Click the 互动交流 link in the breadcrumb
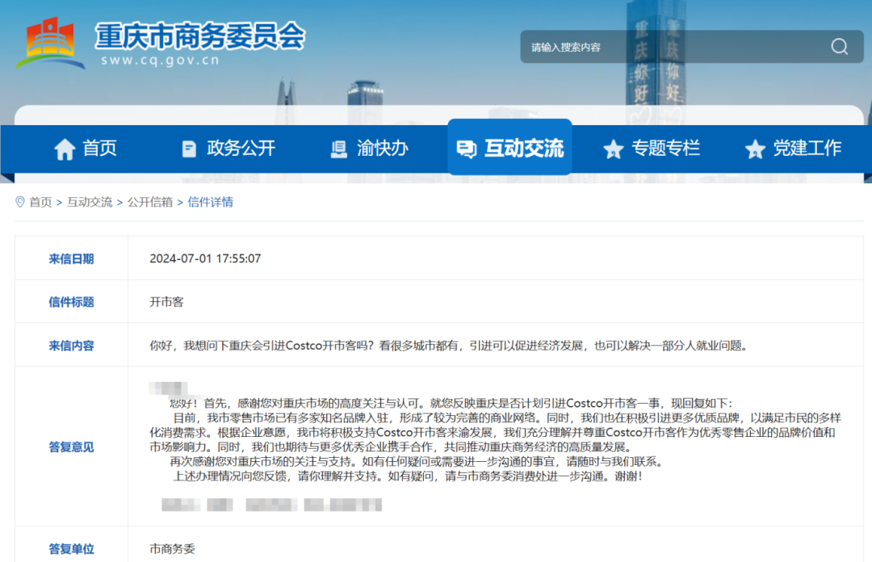872x562 pixels. point(90,202)
